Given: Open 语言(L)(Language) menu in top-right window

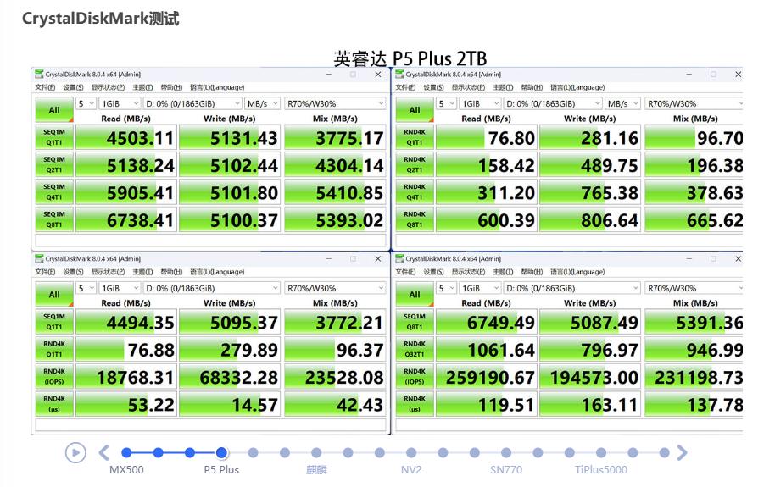Looking at the screenshot, I should pyautogui.click(x=577, y=87).
